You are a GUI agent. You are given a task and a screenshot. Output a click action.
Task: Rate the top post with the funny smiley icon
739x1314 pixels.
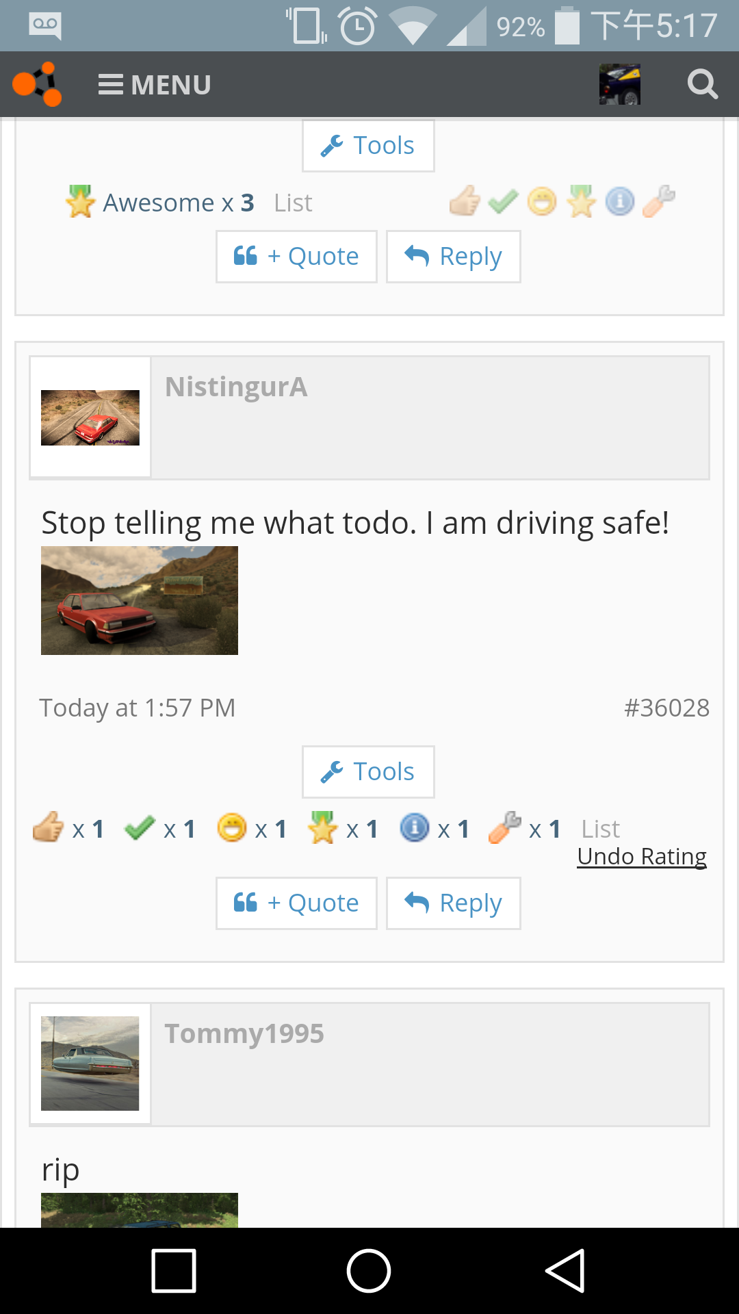tap(542, 201)
